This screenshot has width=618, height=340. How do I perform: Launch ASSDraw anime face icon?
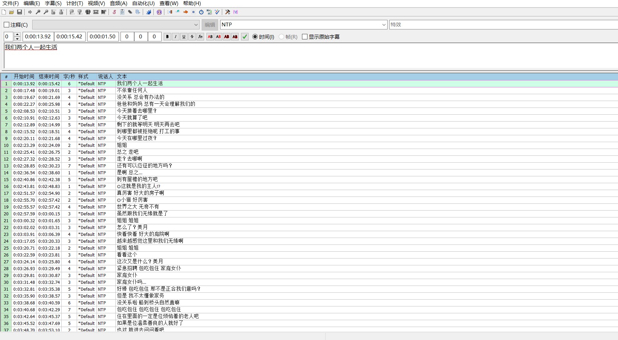point(159,12)
